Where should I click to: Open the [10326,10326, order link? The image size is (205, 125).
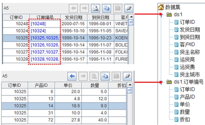tap(45, 45)
